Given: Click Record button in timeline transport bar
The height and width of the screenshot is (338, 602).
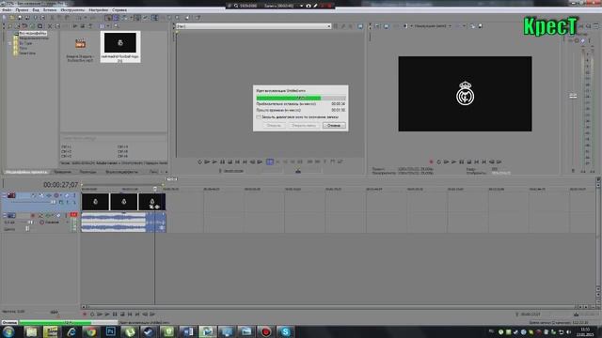Looking at the screenshot, I should [x=85, y=315].
